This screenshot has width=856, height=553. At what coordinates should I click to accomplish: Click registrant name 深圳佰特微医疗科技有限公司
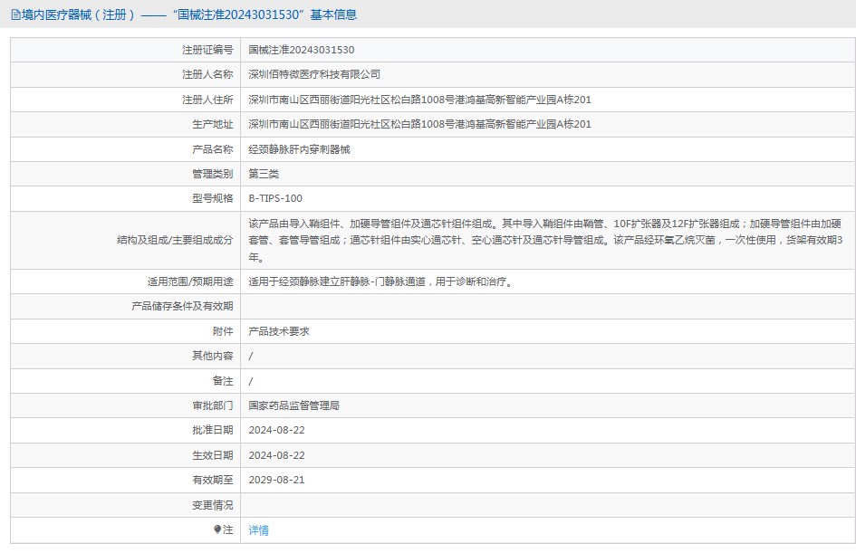314,74
